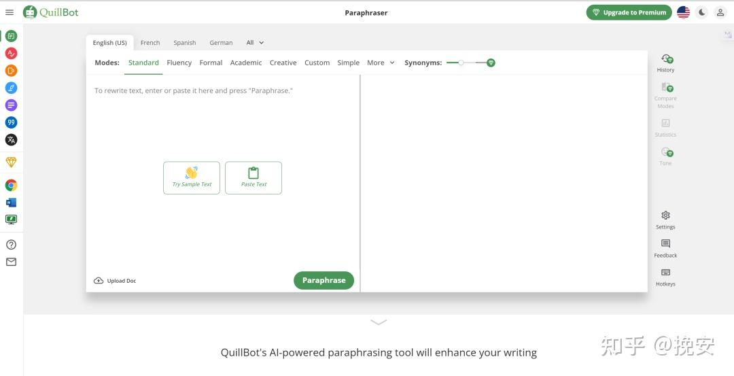Switch to the English (US) tab
The width and height of the screenshot is (734, 376).
[109, 43]
